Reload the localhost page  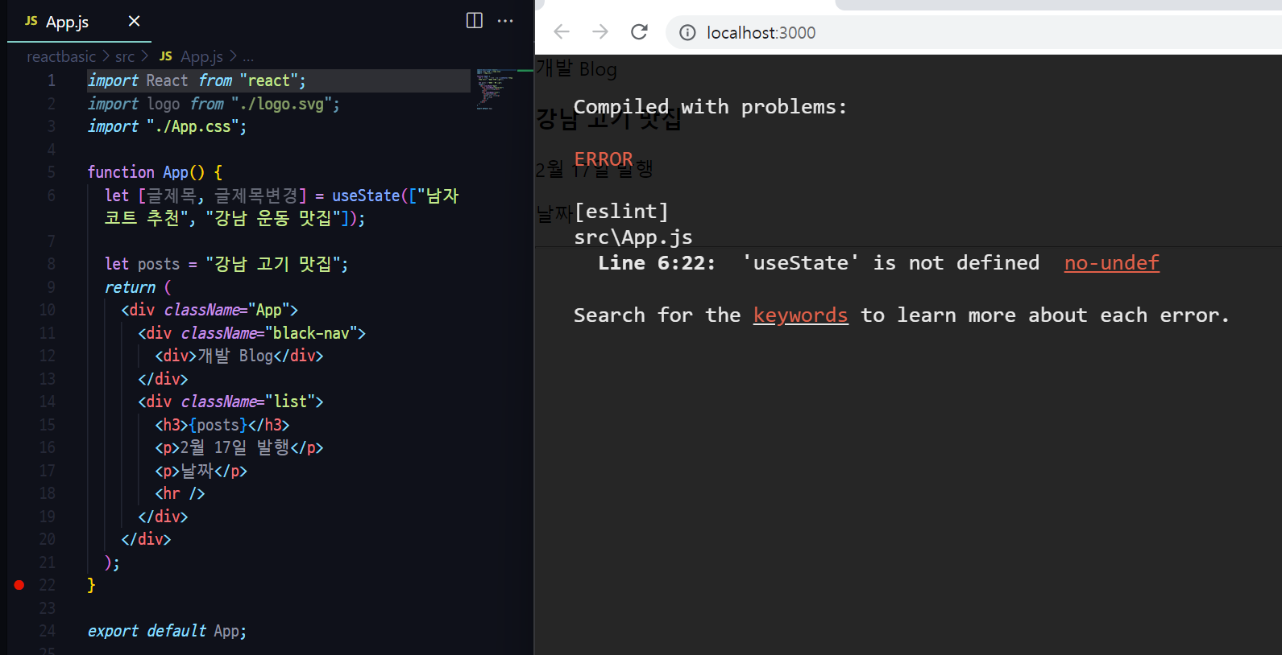pos(639,32)
